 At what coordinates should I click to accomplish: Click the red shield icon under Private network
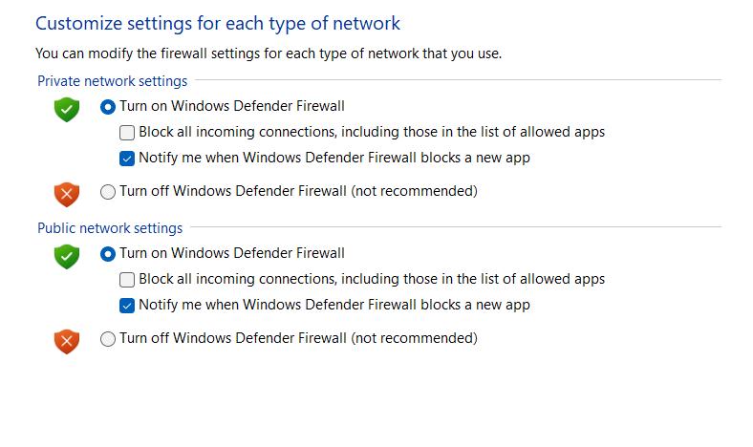tap(66, 194)
